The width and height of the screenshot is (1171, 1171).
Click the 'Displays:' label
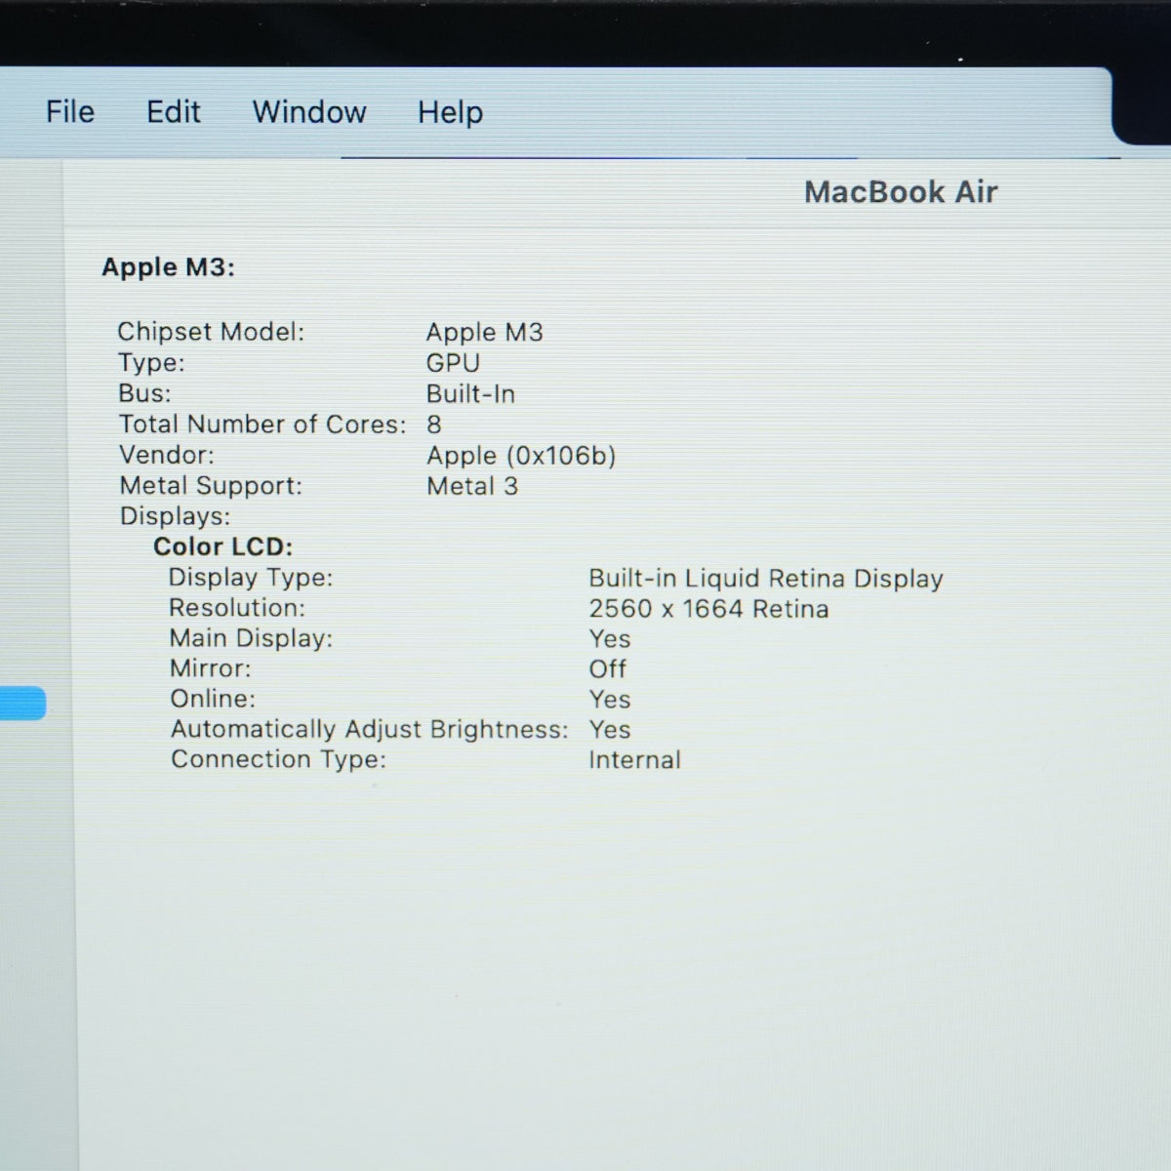point(175,516)
